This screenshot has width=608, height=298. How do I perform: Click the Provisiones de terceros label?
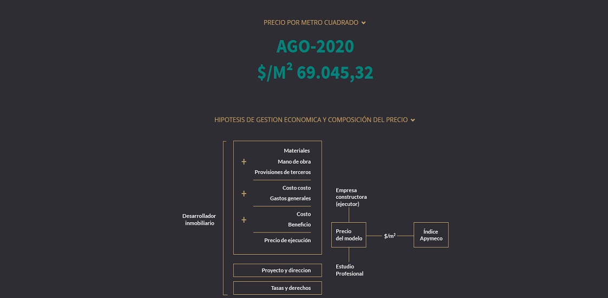[283, 172]
